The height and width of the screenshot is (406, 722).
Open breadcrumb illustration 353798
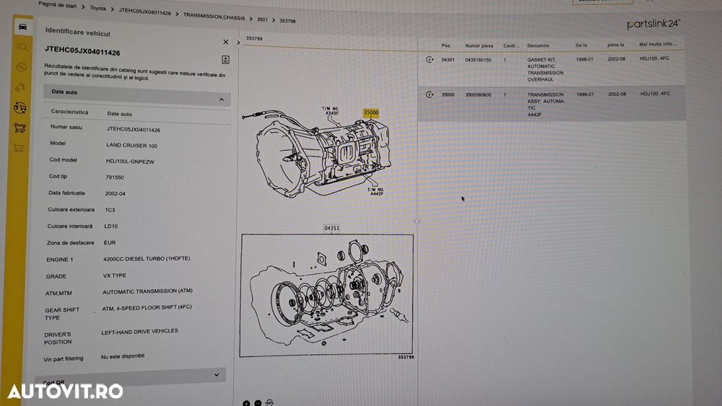(287, 21)
